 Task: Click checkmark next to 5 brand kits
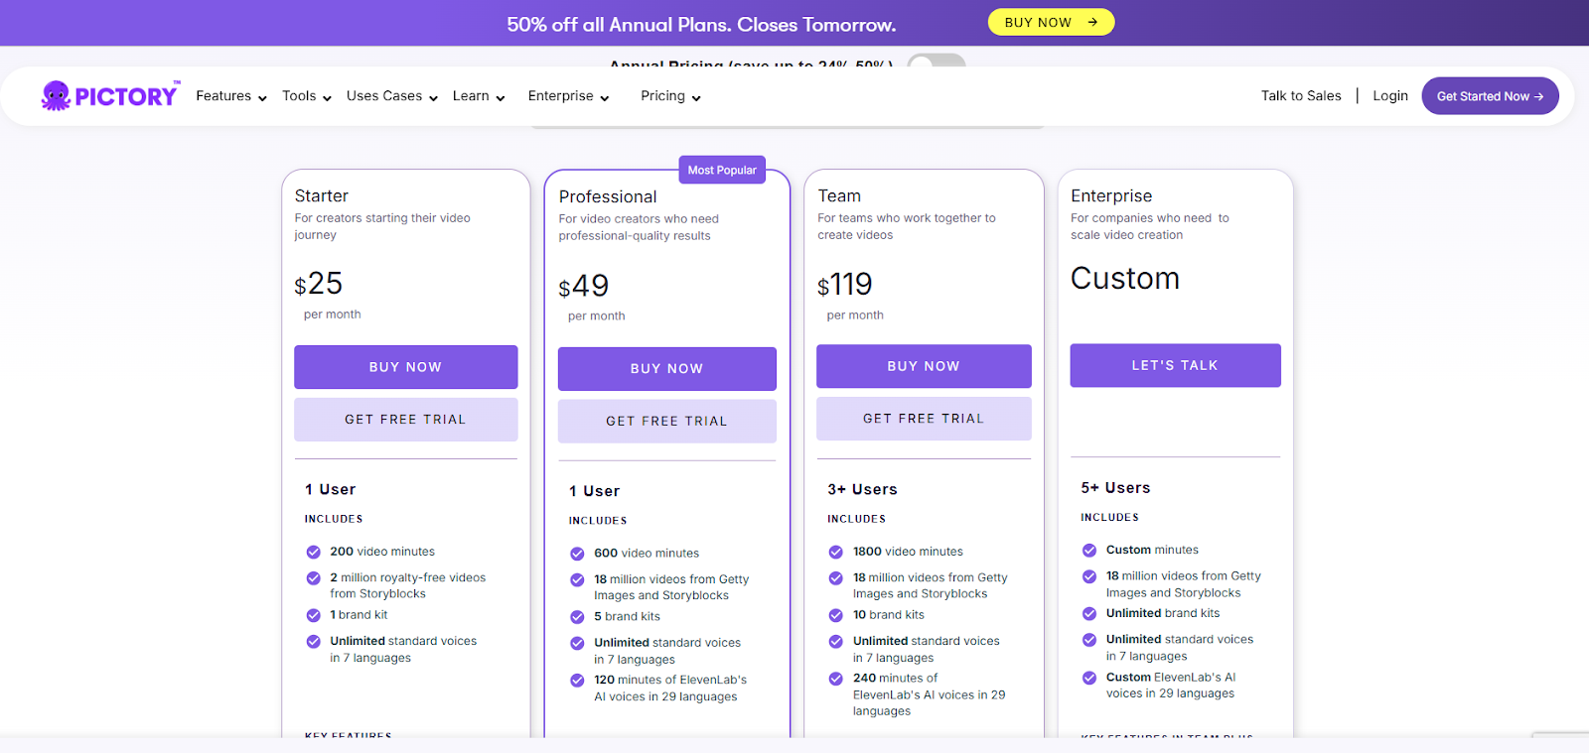[x=577, y=617]
